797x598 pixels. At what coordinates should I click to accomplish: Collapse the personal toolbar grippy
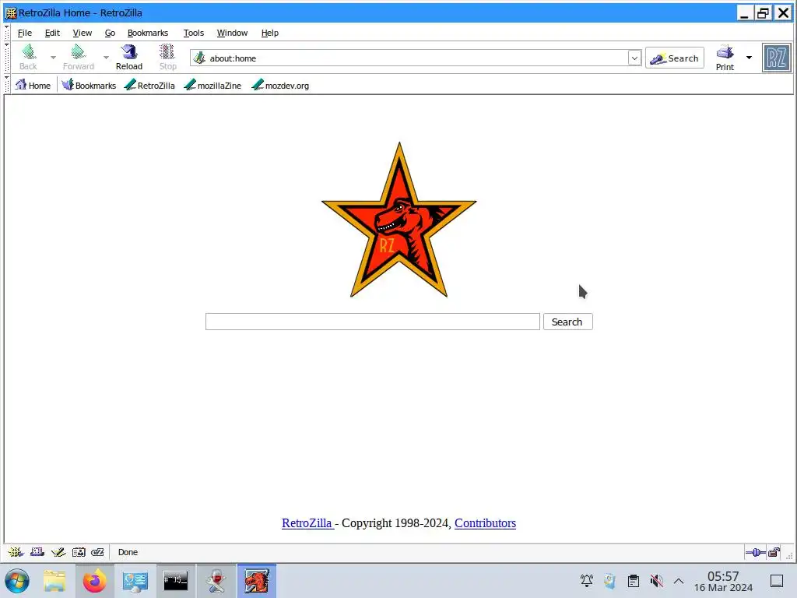(6, 84)
